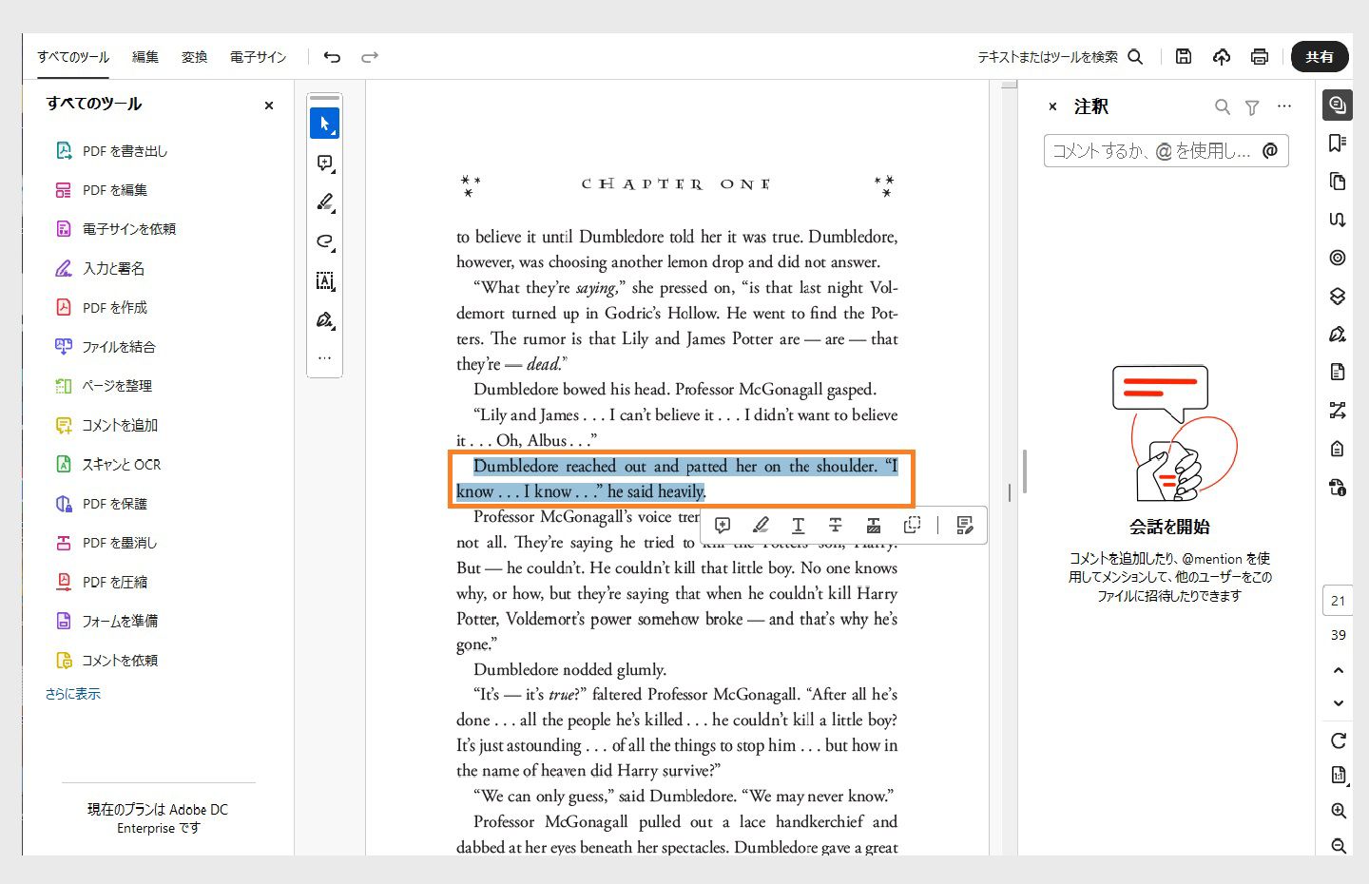Viewport: 1369px width, 884px height.
Task: Open the layers panel in right rail
Action: pyautogui.click(x=1338, y=296)
